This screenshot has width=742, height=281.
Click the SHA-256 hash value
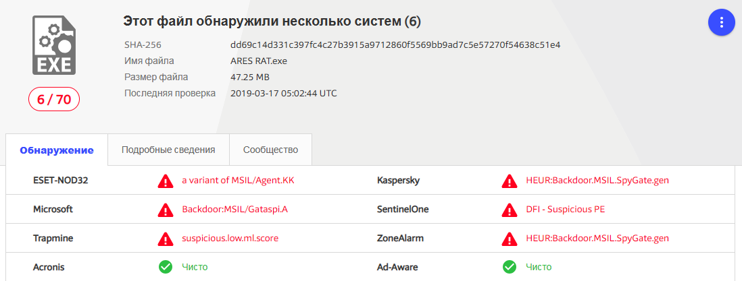[395, 45]
